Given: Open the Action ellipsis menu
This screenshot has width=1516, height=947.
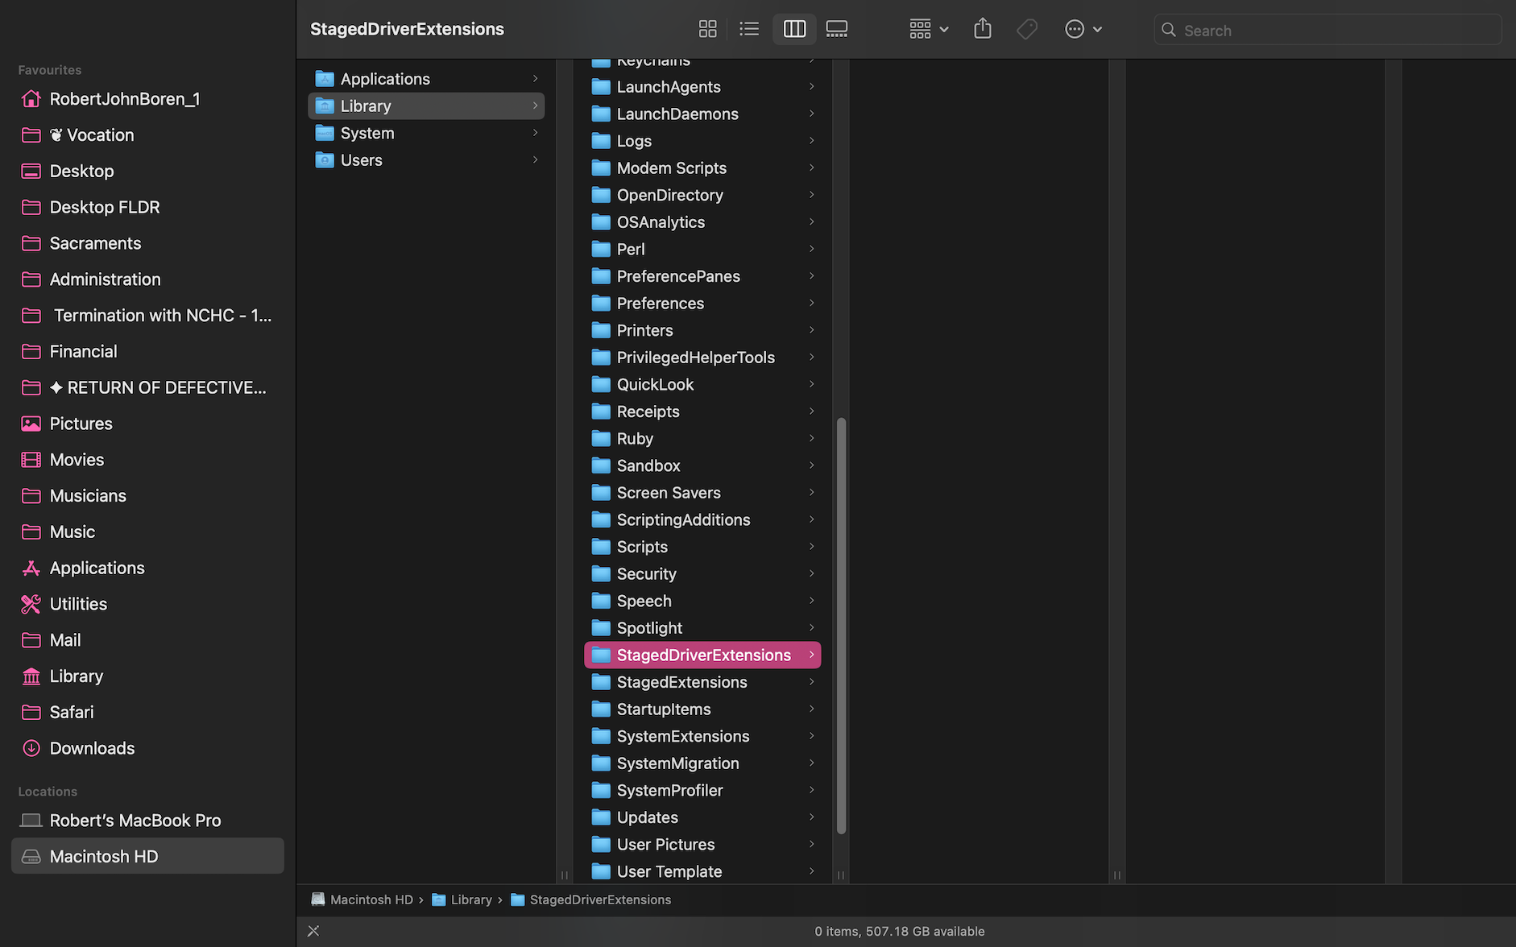Looking at the screenshot, I should coord(1083,30).
